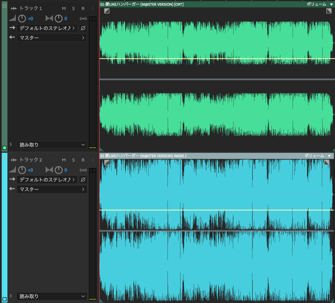Click the Track 2 stereo pan knob
The width and height of the screenshot is (335, 303).
[59, 170]
